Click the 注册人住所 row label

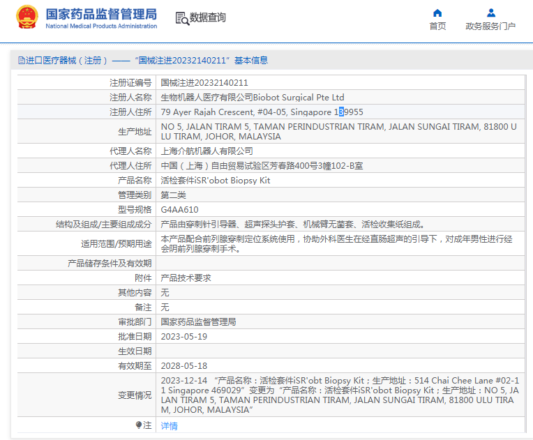point(130,112)
